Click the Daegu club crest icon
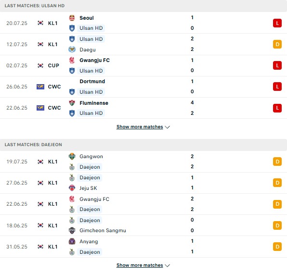287x274 pixels. [72, 50]
